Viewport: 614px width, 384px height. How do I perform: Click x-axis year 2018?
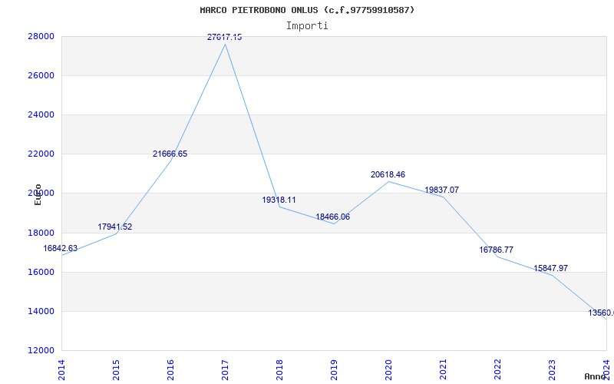coord(279,369)
